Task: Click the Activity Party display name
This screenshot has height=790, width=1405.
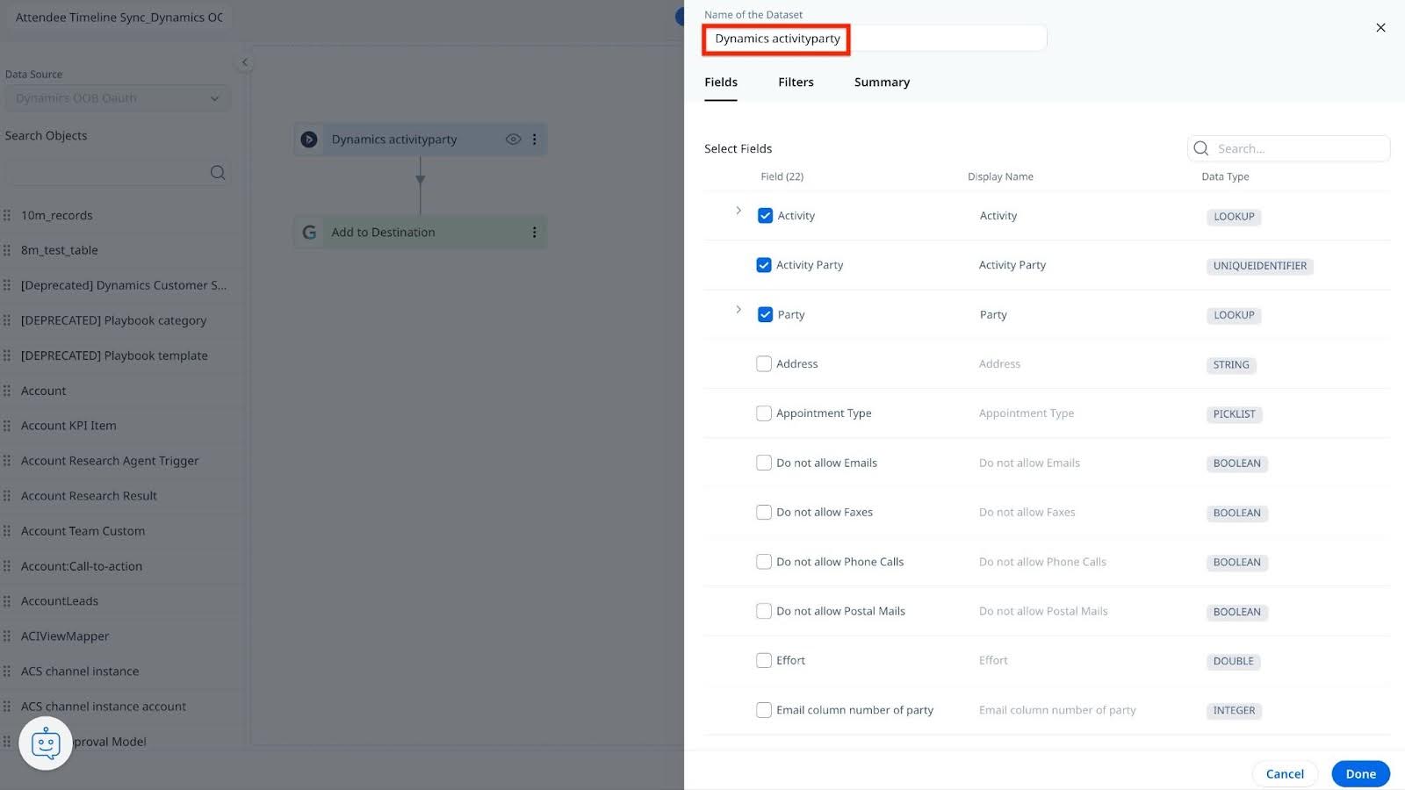Action: click(1012, 264)
